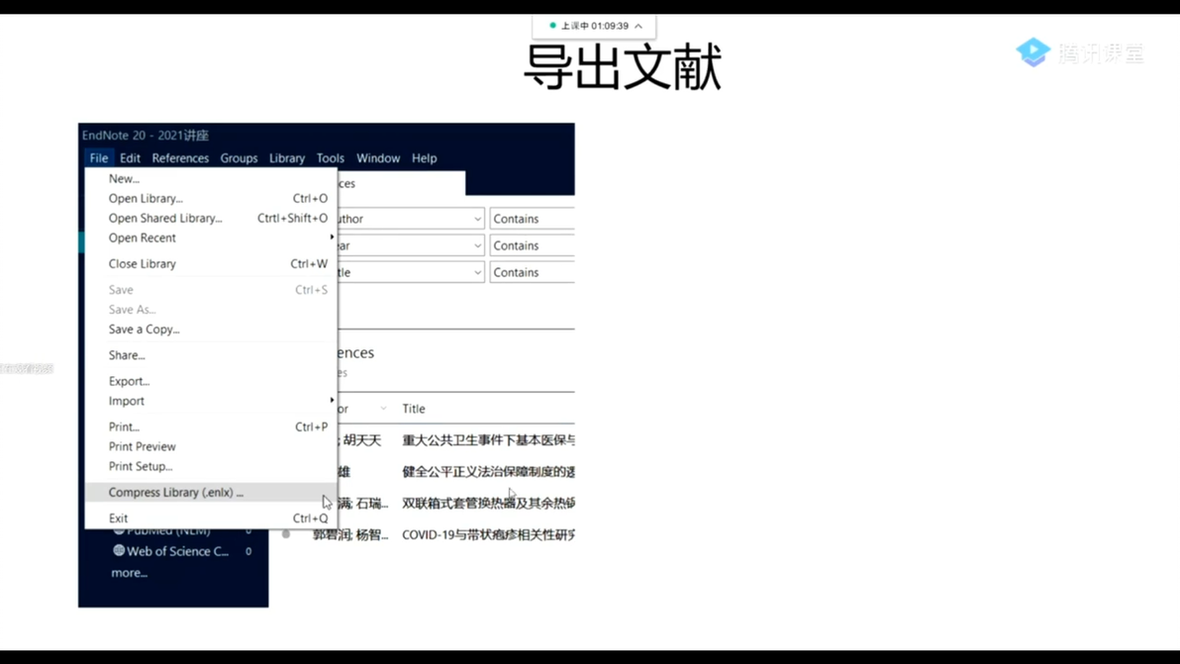Click author cell 郭碧润; 杨智...
The width and height of the screenshot is (1180, 664).
350,534
